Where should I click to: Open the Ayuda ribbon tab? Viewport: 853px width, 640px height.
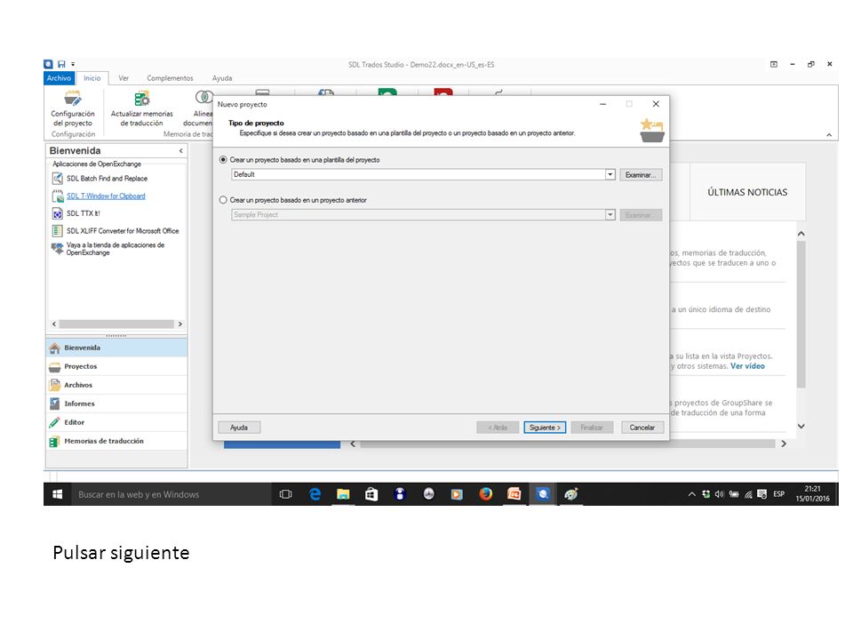coord(222,78)
